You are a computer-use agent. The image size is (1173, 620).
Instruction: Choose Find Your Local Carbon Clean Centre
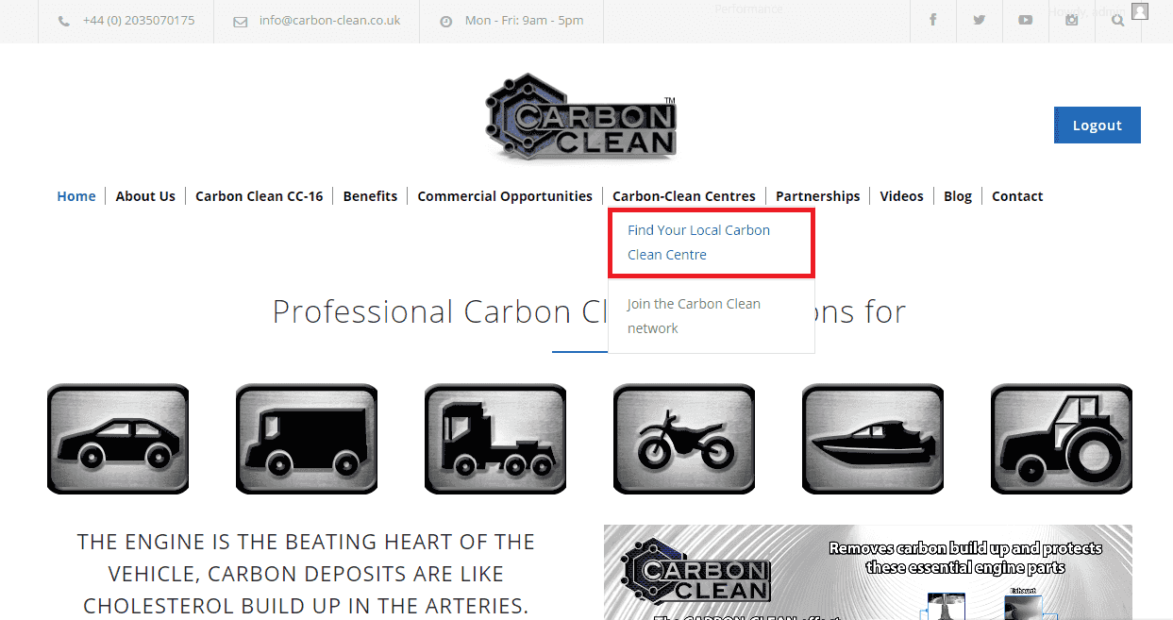click(698, 243)
